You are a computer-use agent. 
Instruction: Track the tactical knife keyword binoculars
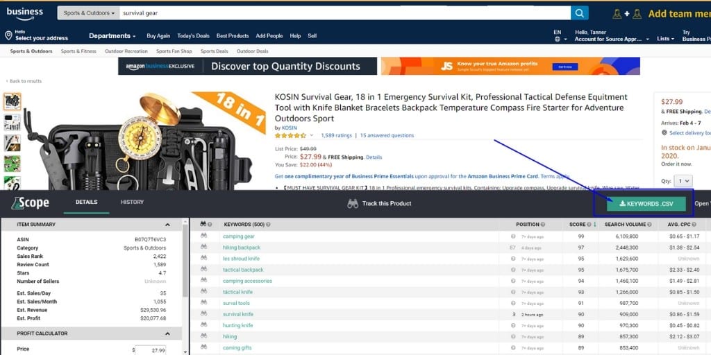coord(203,292)
